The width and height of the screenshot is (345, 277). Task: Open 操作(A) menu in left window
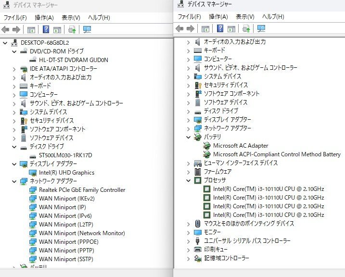[44, 18]
